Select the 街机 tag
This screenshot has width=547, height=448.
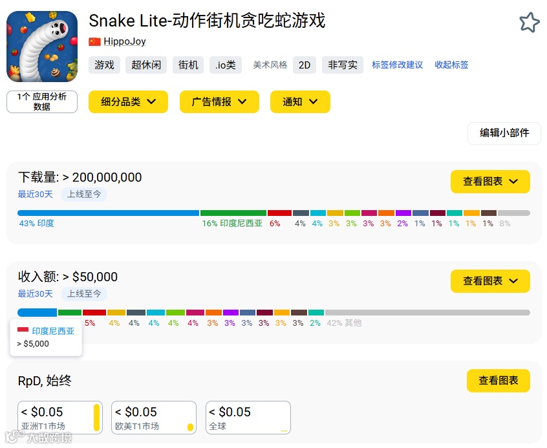(188, 65)
